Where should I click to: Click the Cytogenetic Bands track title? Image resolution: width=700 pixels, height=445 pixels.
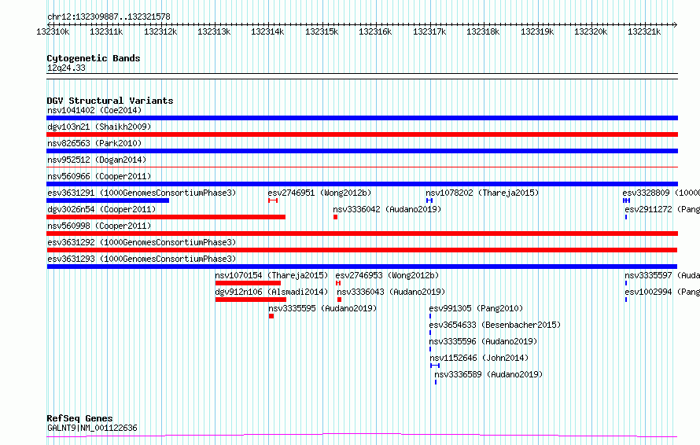click(94, 58)
